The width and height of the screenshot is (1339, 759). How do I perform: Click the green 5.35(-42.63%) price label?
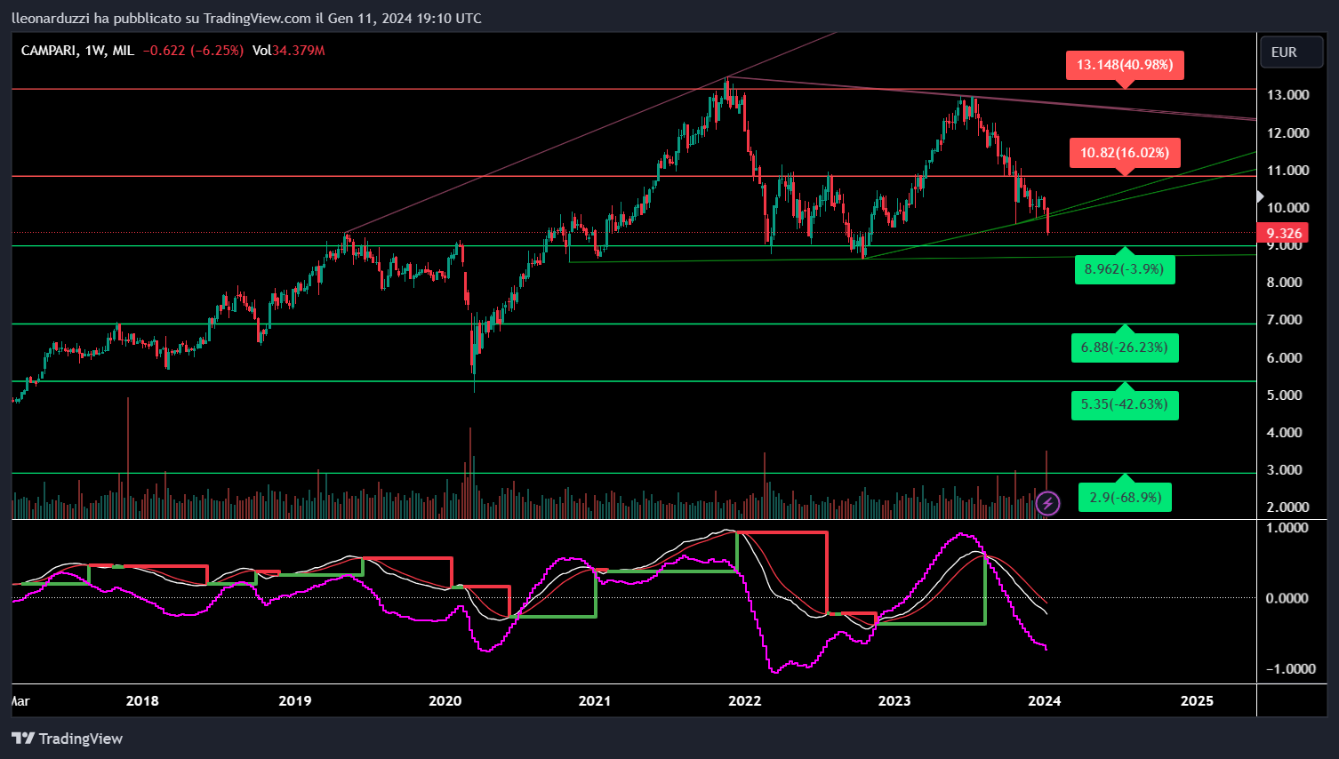tap(1125, 404)
